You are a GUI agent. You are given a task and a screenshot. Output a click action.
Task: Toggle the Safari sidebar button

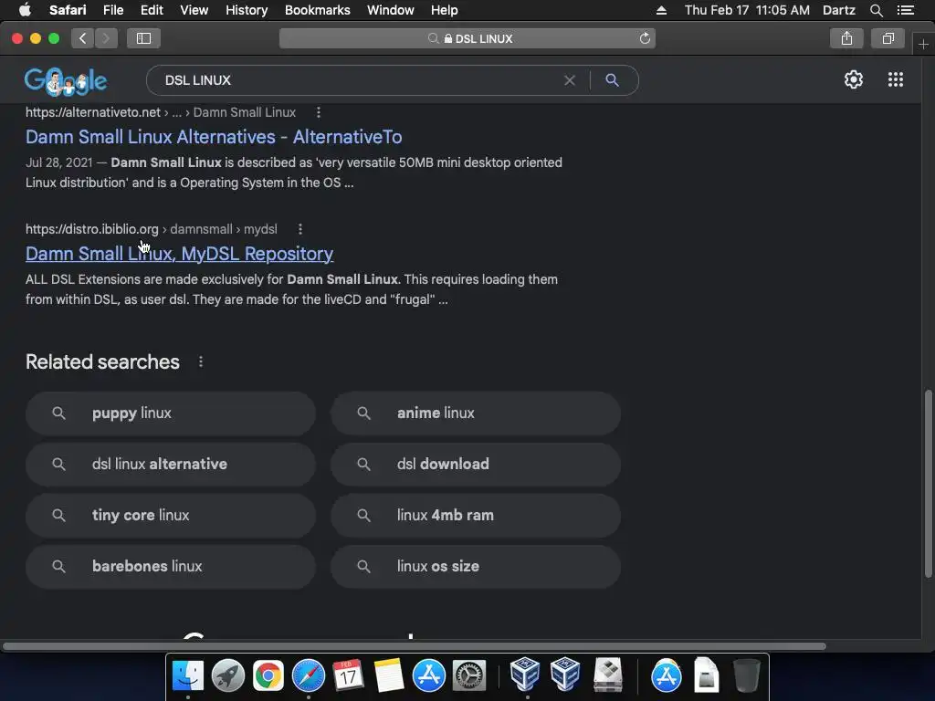point(143,38)
